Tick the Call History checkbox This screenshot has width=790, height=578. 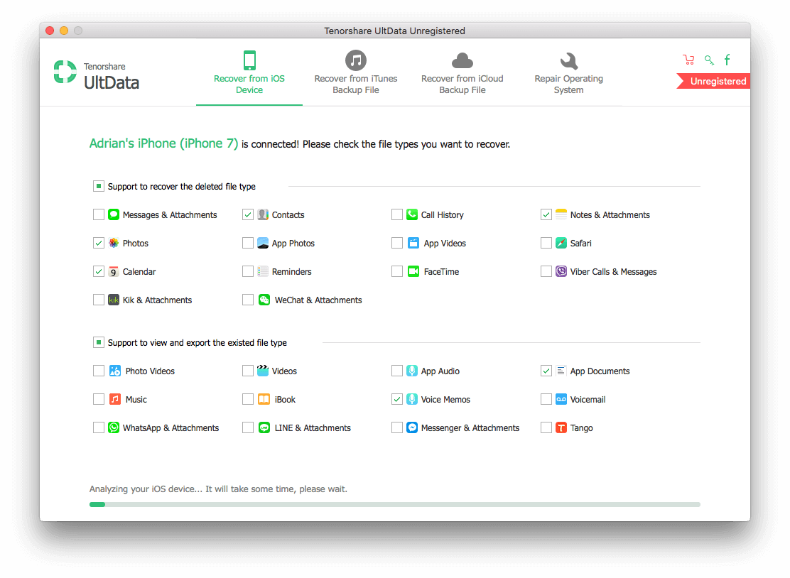click(x=397, y=214)
